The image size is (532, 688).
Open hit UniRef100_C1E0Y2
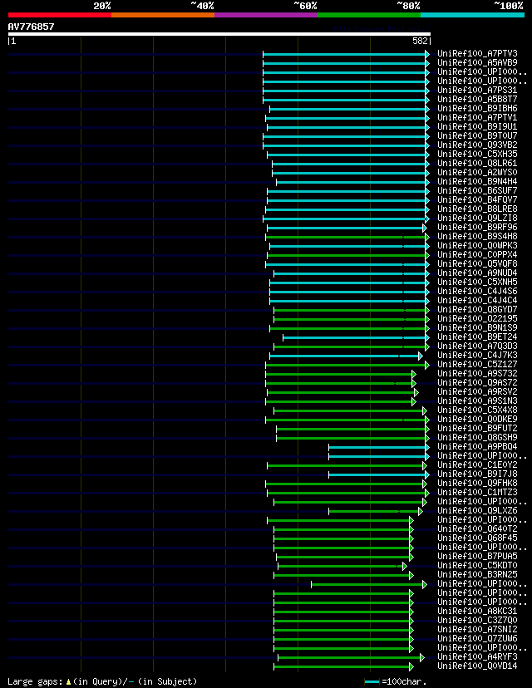(x=477, y=464)
